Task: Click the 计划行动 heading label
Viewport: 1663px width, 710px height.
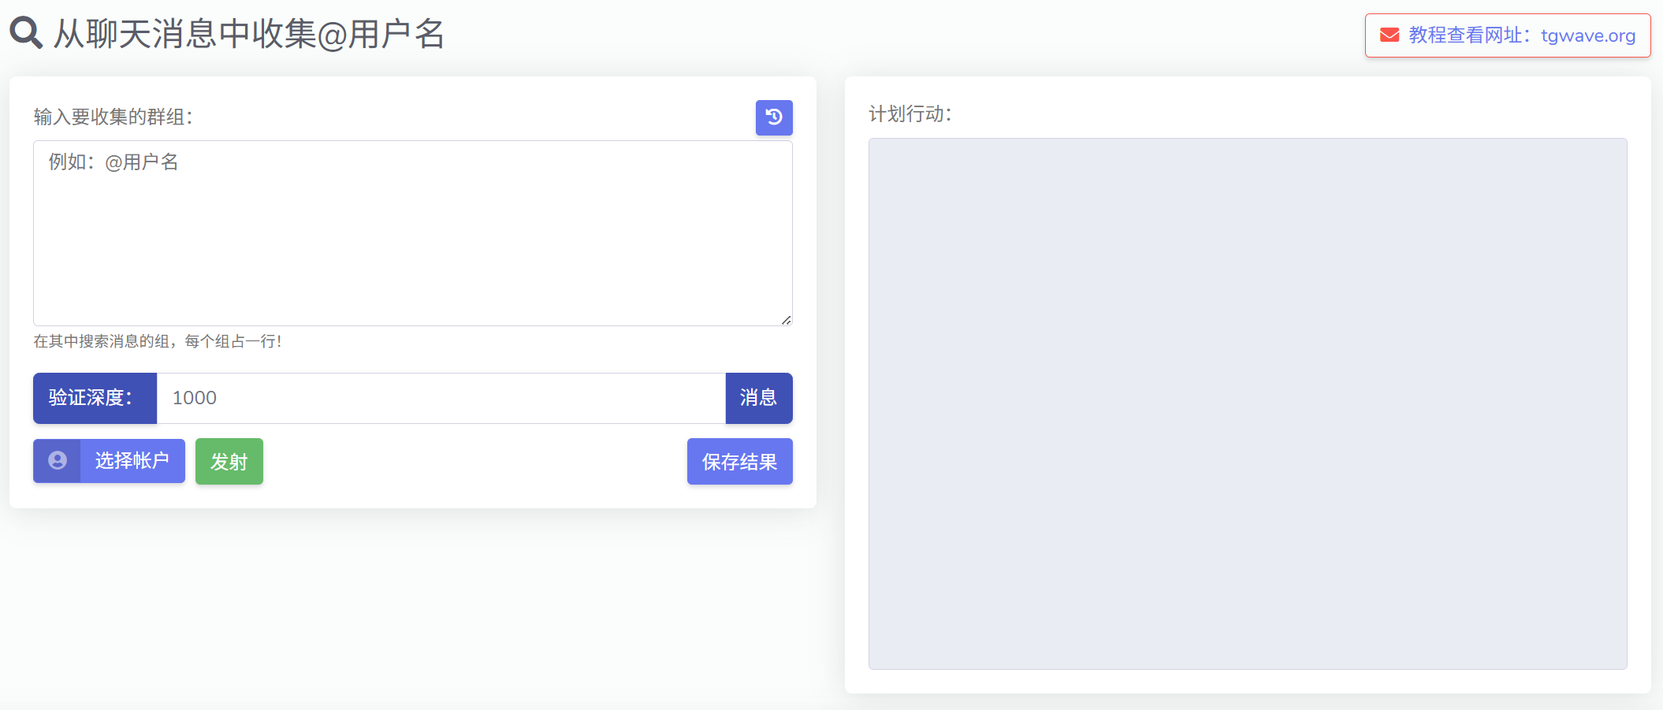Action: 910,114
